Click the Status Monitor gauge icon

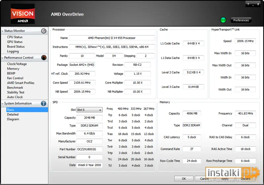(44, 31)
